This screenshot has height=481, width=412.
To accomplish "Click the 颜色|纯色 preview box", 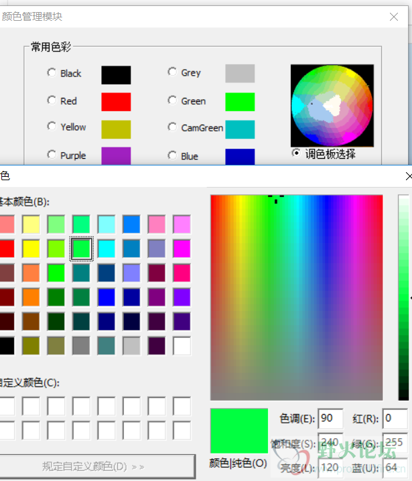I will coord(239,431).
